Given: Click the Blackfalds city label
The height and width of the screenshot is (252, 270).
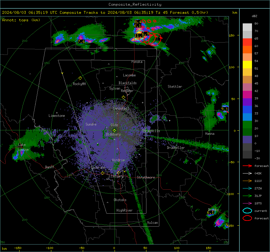Looking at the screenshot, I should click(127, 83).
